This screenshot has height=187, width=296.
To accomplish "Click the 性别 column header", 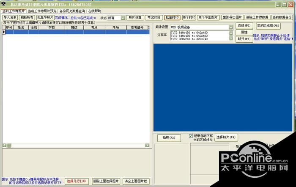I will (x=33, y=27).
